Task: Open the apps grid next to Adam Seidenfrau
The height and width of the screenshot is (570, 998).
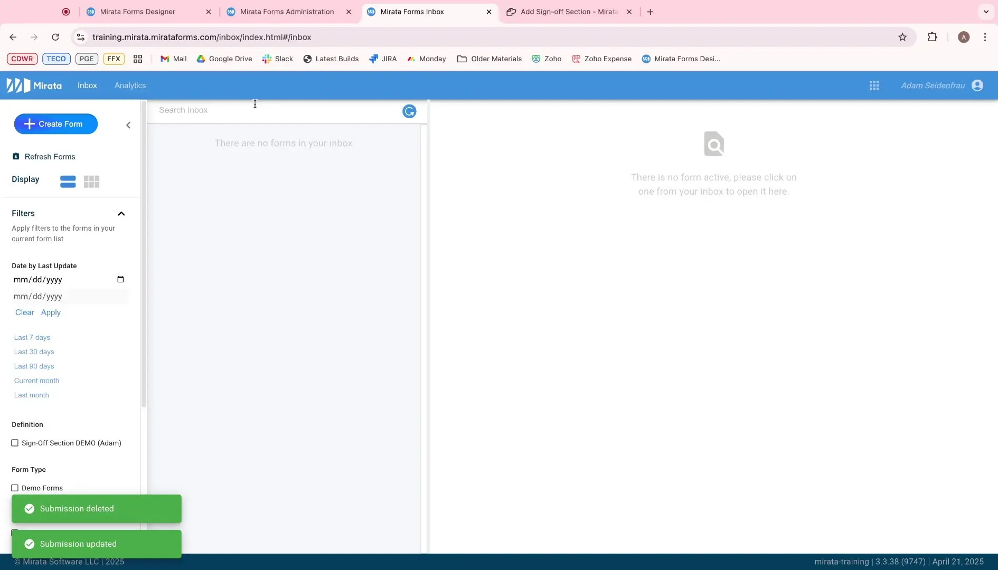Action: [874, 85]
